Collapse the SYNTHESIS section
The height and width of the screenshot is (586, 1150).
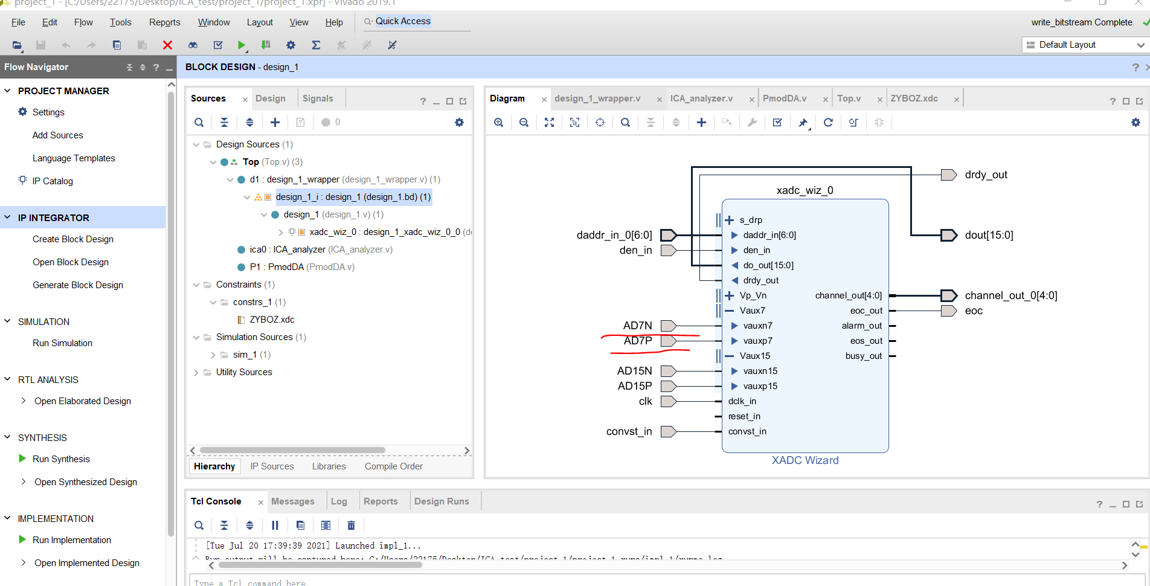[x=8, y=437]
